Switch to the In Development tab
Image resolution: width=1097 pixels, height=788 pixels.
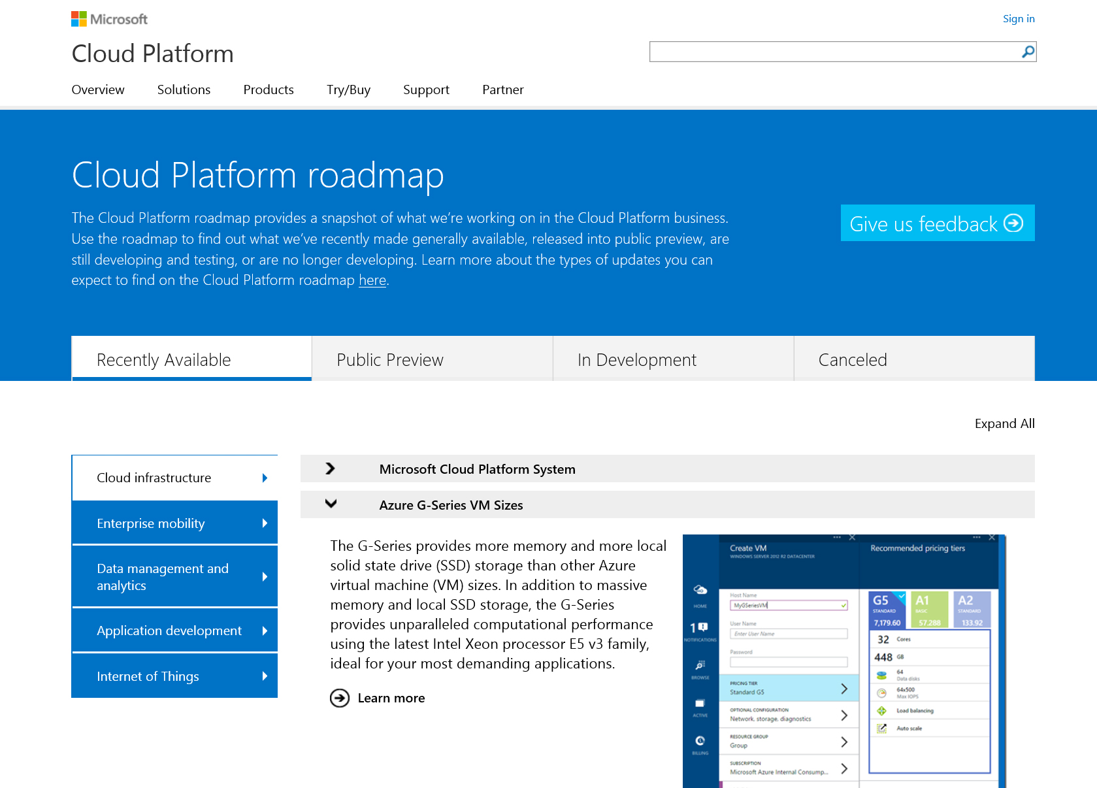coord(673,359)
